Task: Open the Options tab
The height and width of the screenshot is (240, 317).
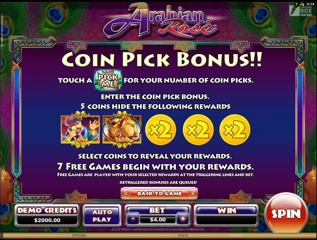Action: click(79, 236)
